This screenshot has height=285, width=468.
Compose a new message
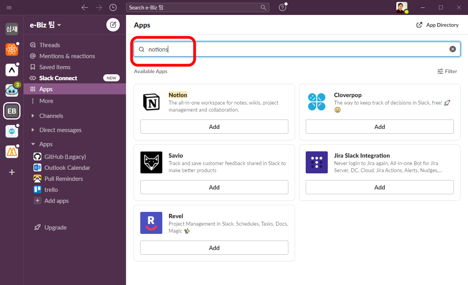coord(113,25)
